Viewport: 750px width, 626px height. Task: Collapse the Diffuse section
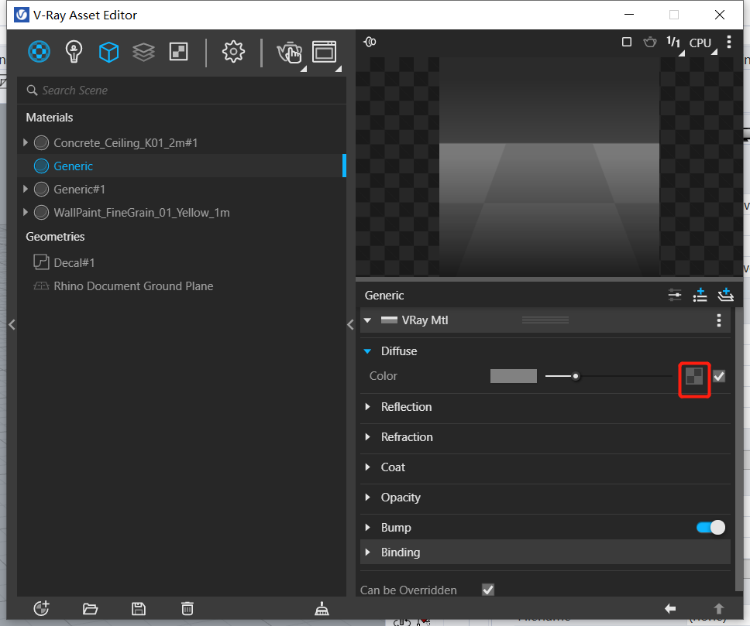click(x=367, y=351)
